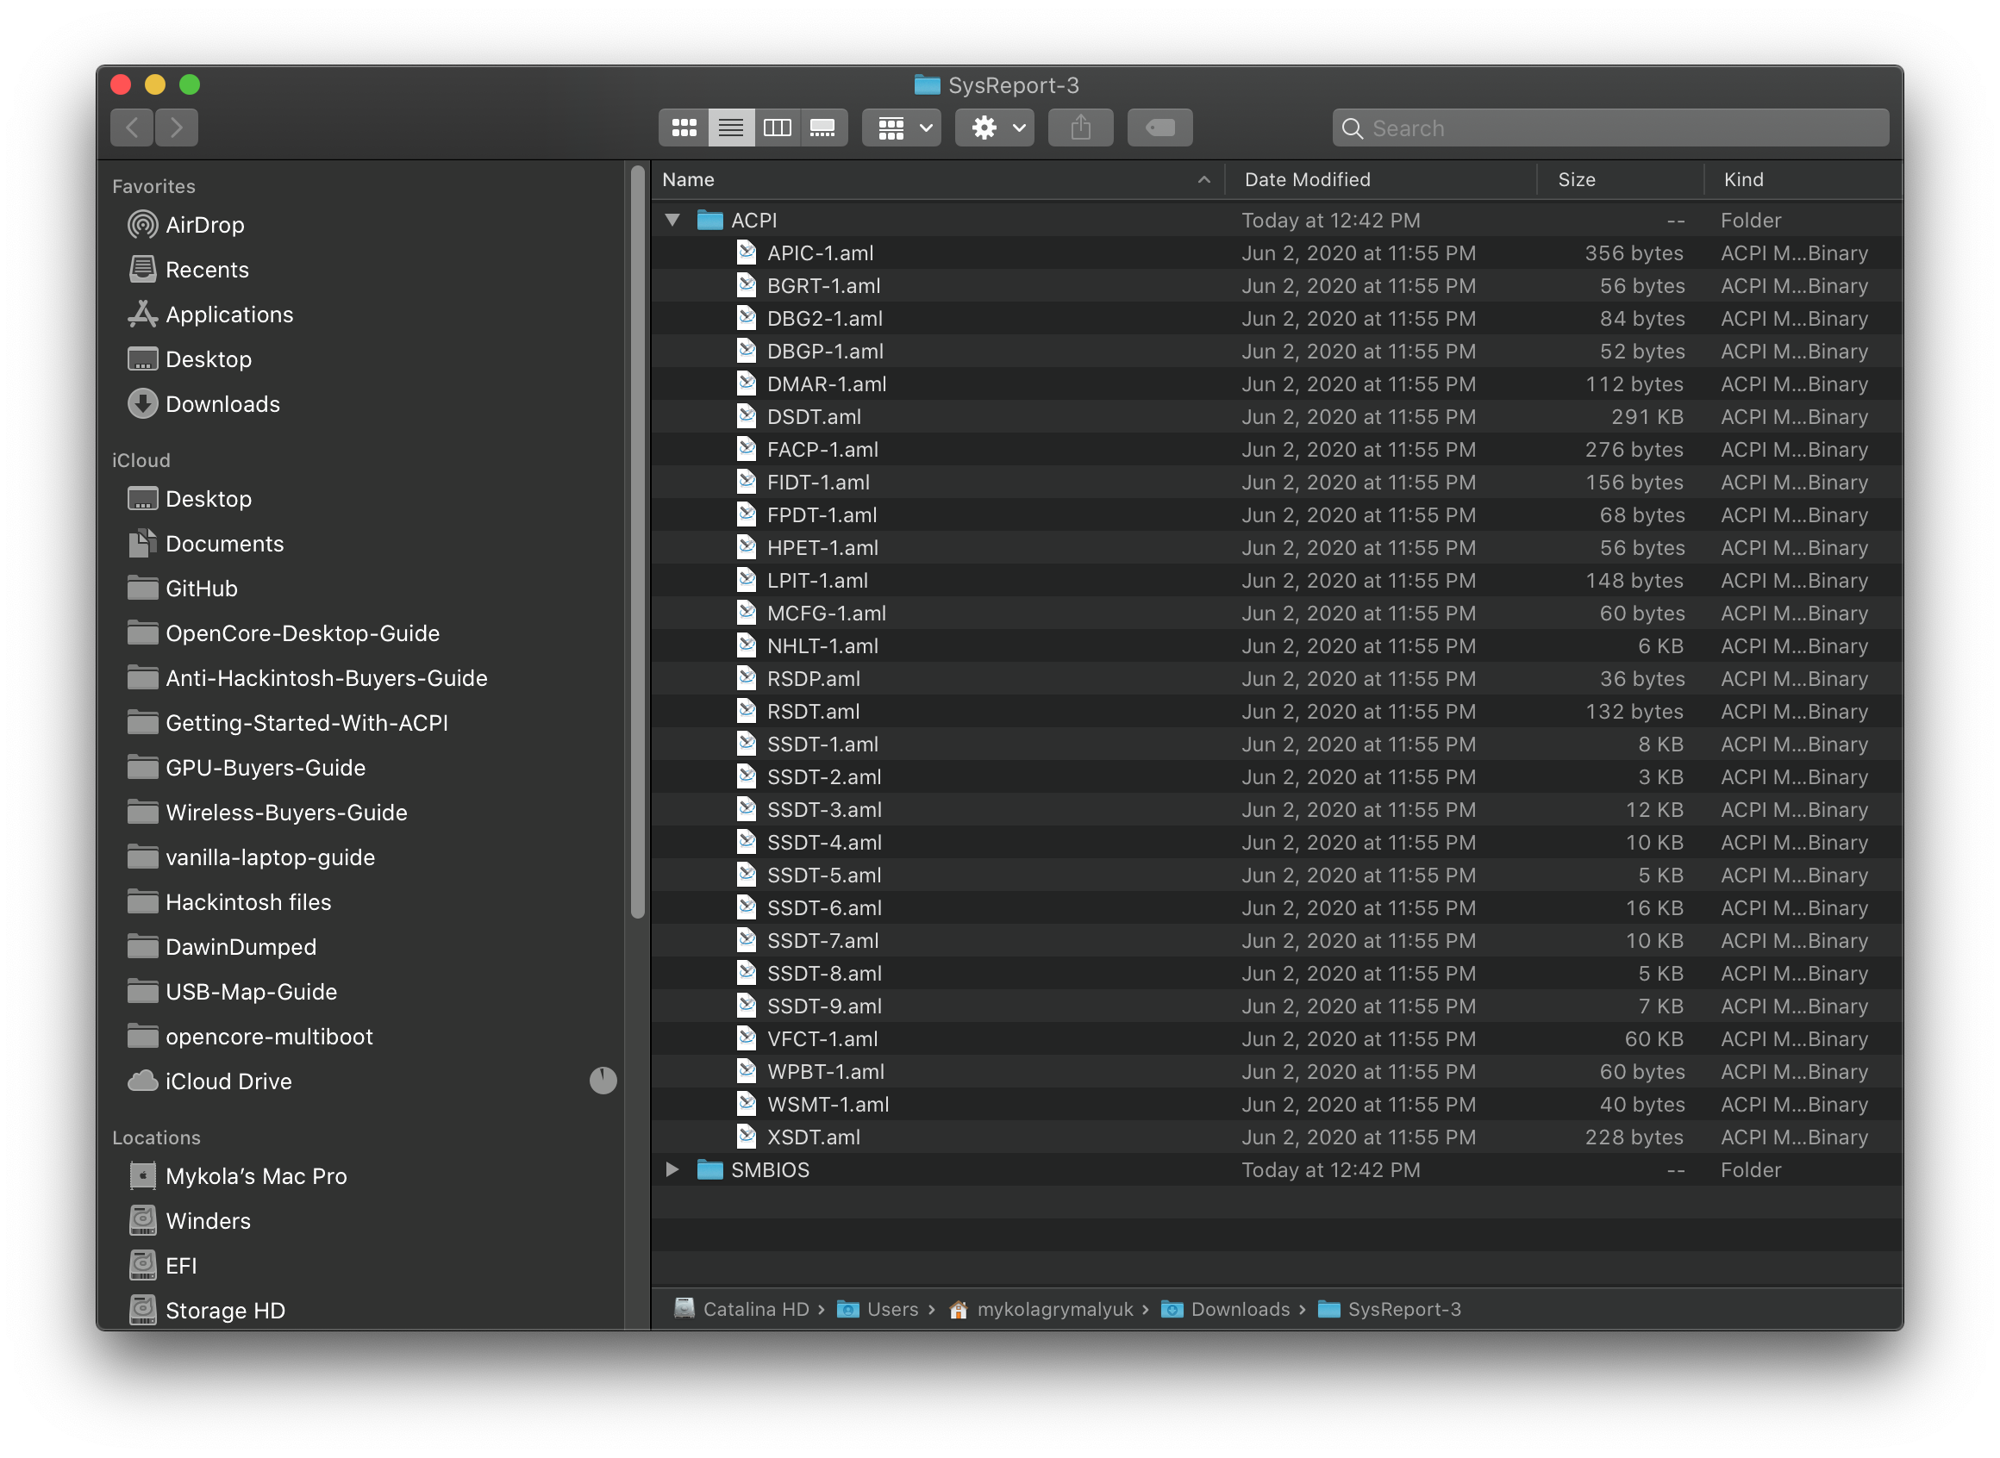Select the DSDT.aml file

coord(813,416)
